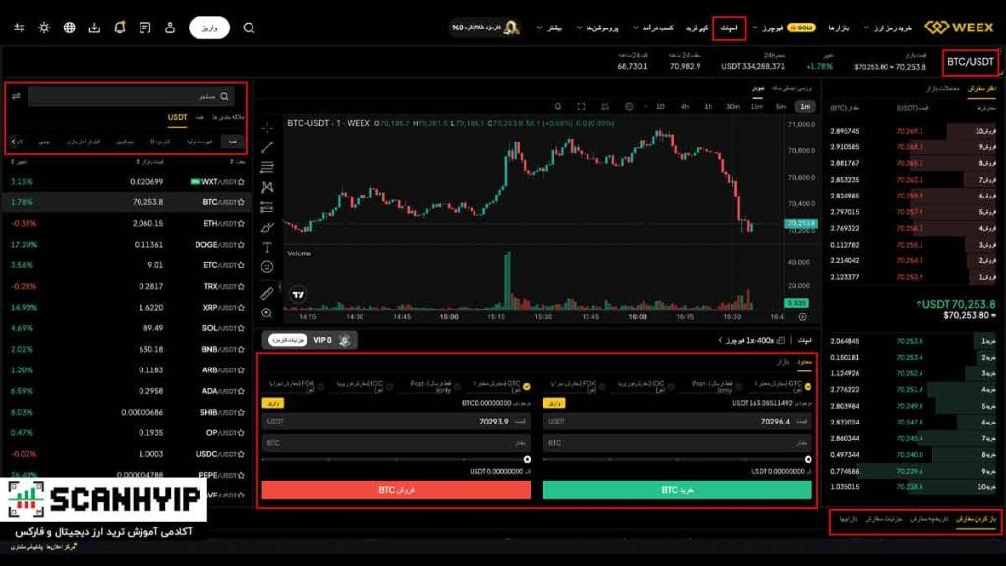The height and width of the screenshot is (566, 1006).
Task: Open the order history tab at bottom
Action: click(x=928, y=519)
